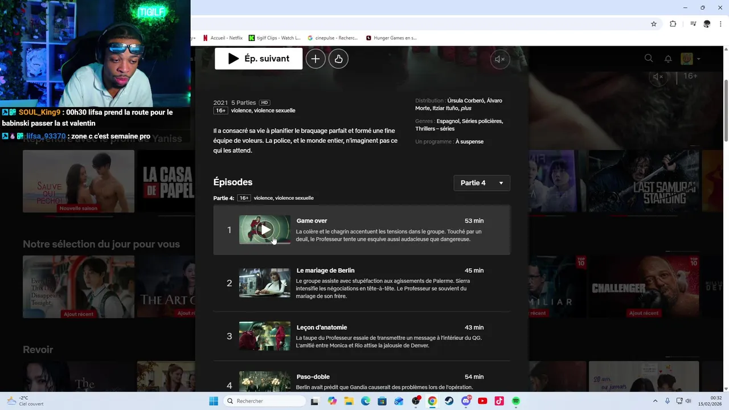Show more cast with plus link
Viewport: 729px width, 410px height.
click(x=466, y=108)
